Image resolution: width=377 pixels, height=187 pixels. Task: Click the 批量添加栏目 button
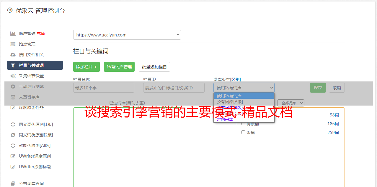click(x=154, y=67)
